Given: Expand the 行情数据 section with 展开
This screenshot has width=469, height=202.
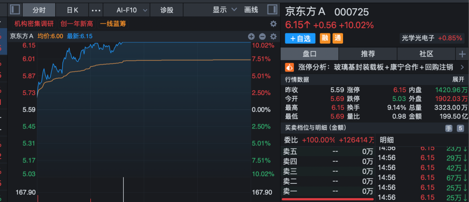Looking at the screenshot, I should click(458, 79).
